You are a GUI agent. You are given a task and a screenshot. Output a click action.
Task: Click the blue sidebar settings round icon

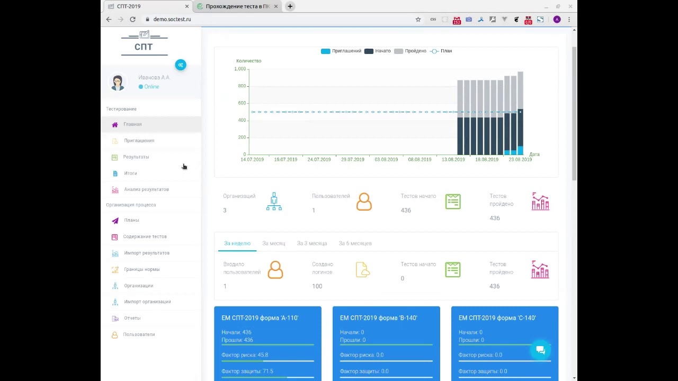tap(181, 65)
